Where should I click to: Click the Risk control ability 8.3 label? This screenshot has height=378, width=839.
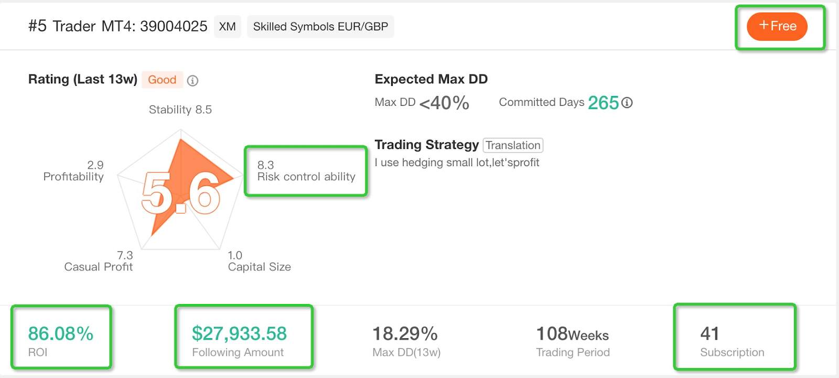click(x=306, y=171)
